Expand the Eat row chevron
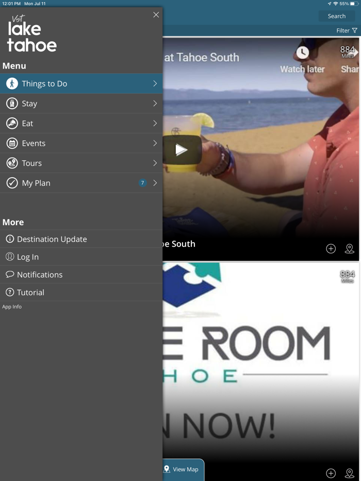Image resolution: width=361 pixels, height=481 pixels. pyautogui.click(x=155, y=123)
